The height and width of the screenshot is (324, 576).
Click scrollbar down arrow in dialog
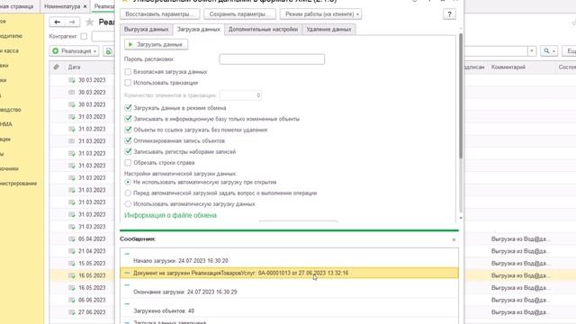tap(461, 218)
